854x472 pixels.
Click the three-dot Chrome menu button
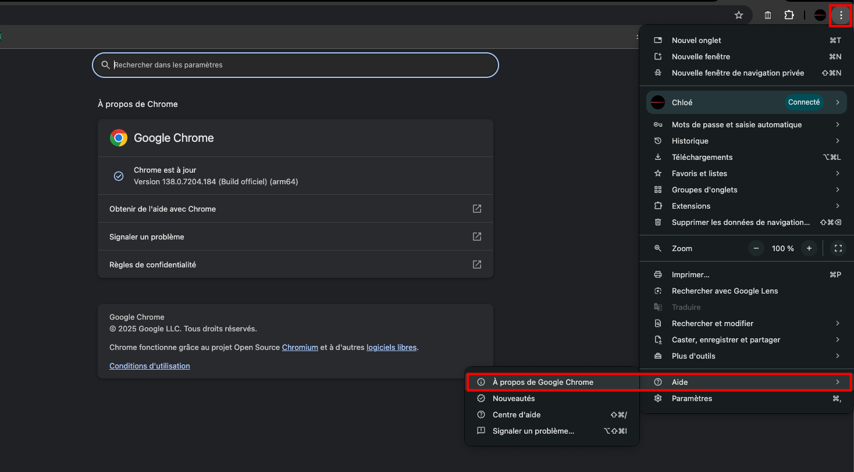[x=841, y=15]
